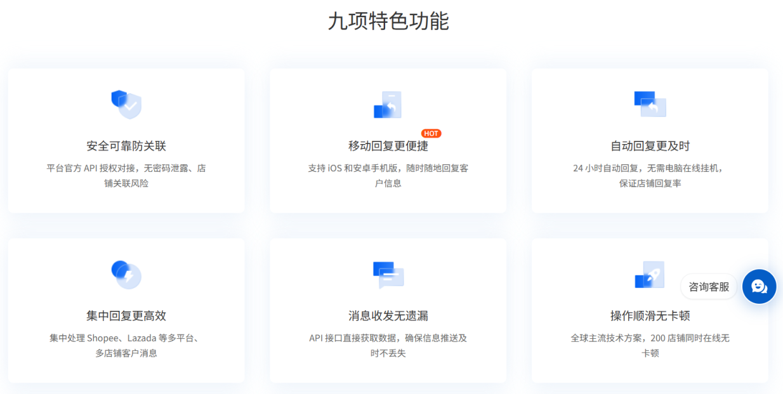This screenshot has width=783, height=394.
Task: Click the mobile reply icon above 移动回复更便捷
Action: coord(388,105)
